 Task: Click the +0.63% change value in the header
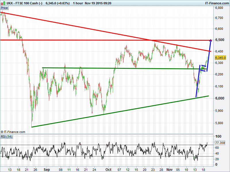pos(60,3)
